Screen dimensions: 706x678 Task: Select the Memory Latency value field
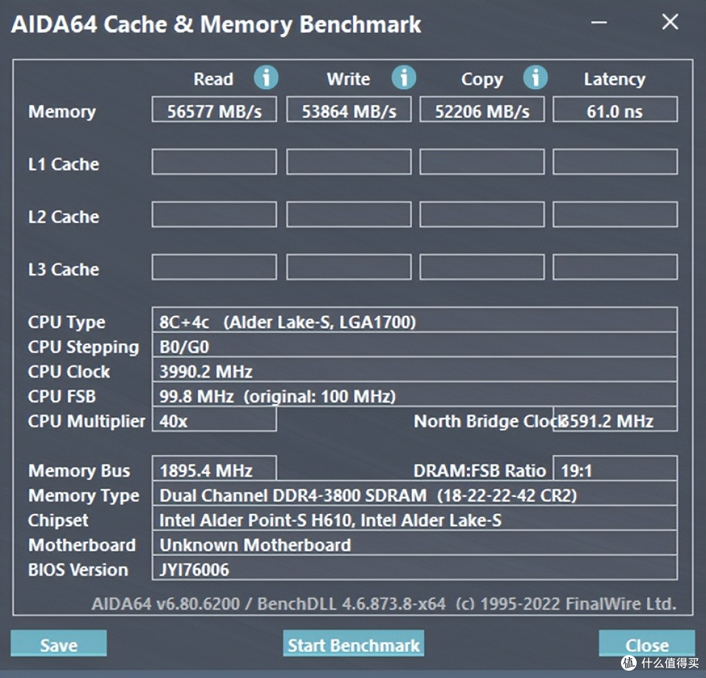point(614,110)
